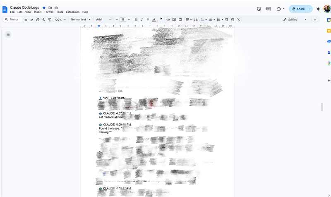Click the Menus search box

tap(13, 19)
